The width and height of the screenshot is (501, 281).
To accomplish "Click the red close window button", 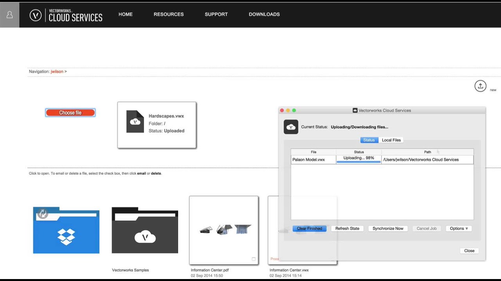I will [x=282, y=110].
